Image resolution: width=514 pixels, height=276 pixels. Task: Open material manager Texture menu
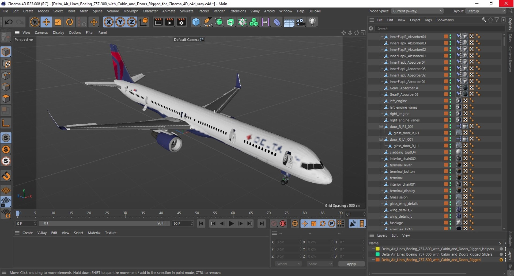[x=111, y=233]
